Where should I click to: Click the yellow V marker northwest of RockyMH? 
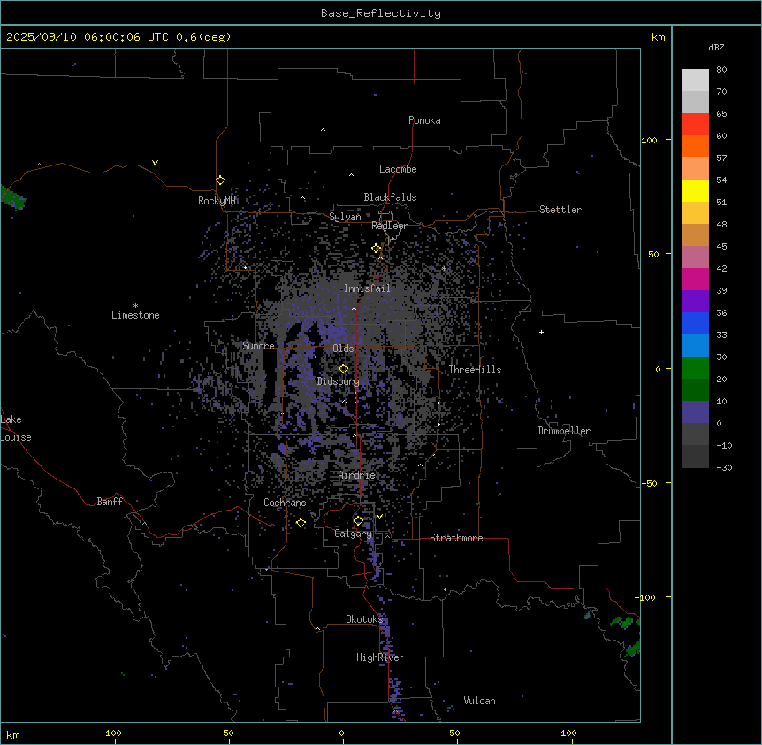pos(155,163)
